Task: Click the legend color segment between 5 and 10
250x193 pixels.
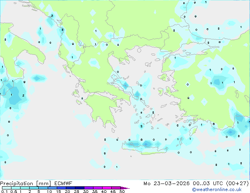Action: click(43, 188)
